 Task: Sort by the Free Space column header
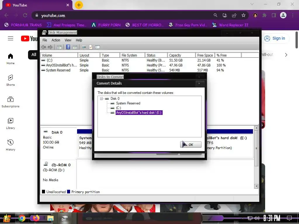pyautogui.click(x=205, y=55)
